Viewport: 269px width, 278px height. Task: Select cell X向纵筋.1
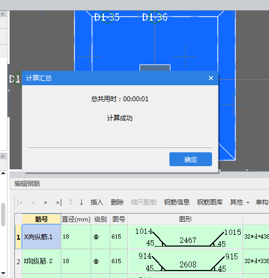point(42,237)
